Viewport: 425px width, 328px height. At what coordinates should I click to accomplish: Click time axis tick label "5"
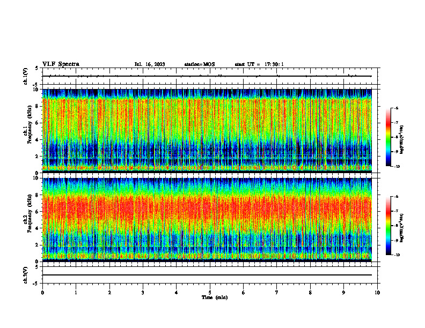(x=210, y=293)
